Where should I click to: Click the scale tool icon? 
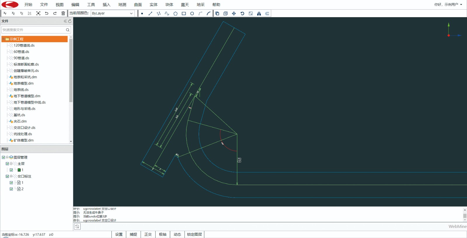coord(250,13)
